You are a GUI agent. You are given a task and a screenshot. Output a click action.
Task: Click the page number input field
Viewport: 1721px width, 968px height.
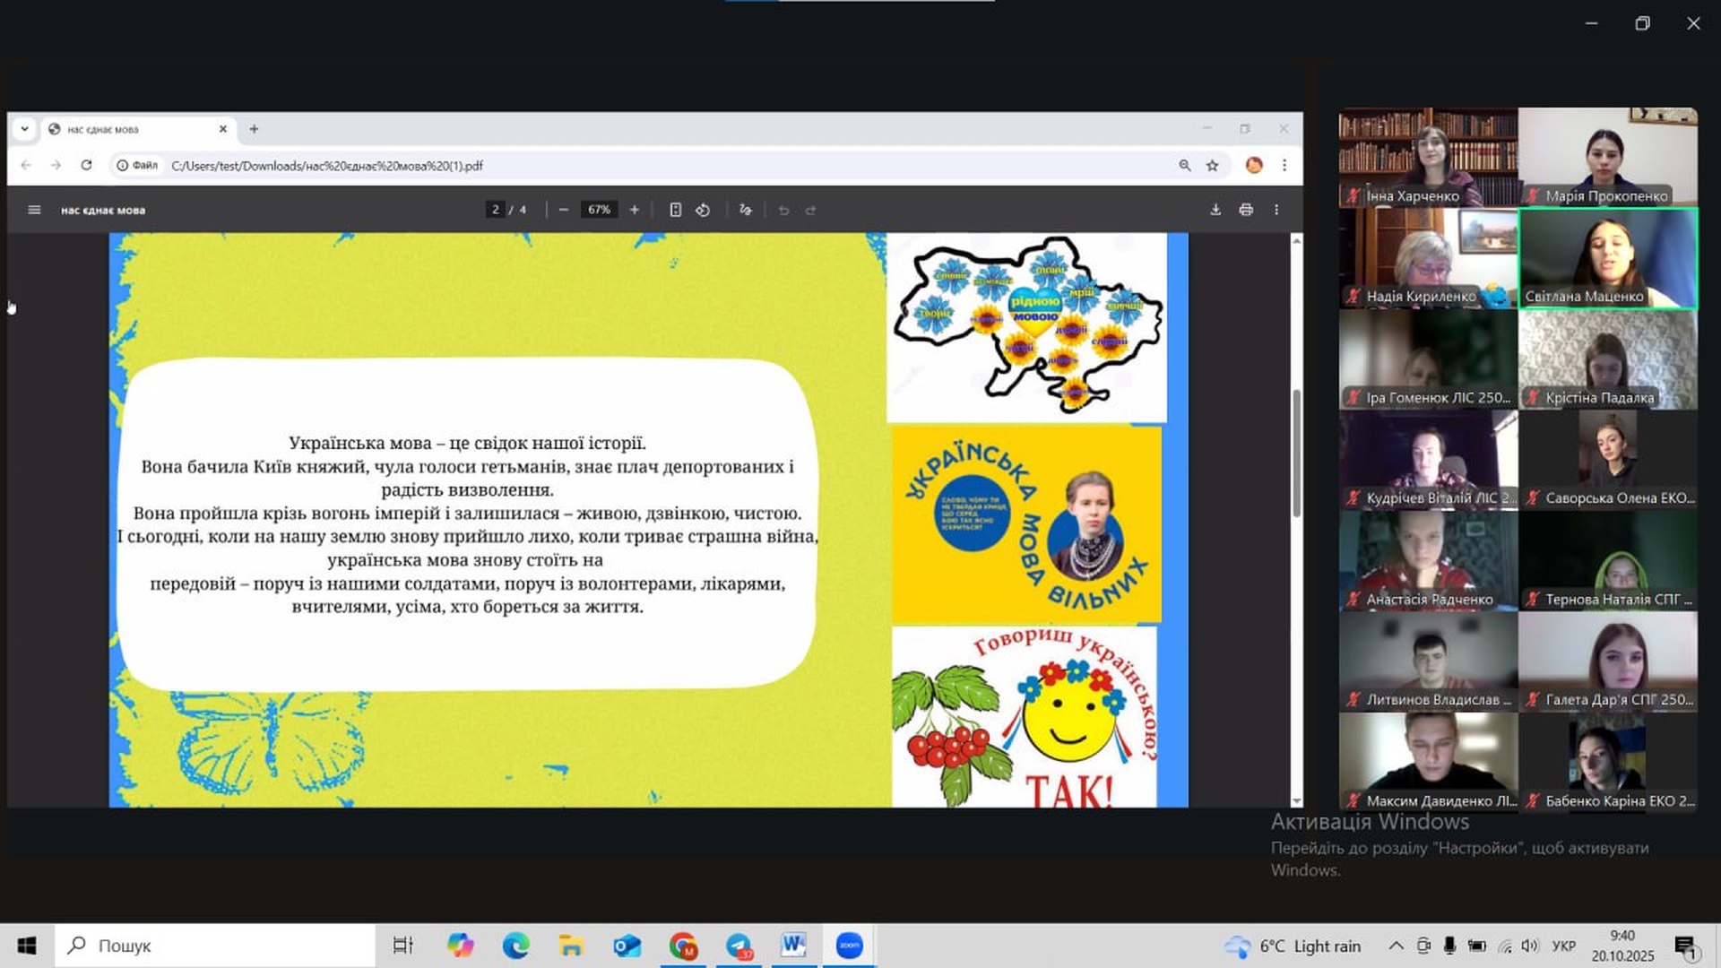[496, 210]
